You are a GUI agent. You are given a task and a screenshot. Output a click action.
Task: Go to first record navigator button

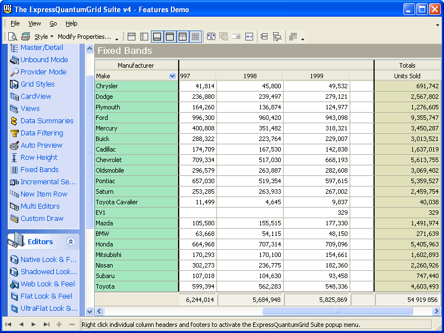tap(8, 325)
